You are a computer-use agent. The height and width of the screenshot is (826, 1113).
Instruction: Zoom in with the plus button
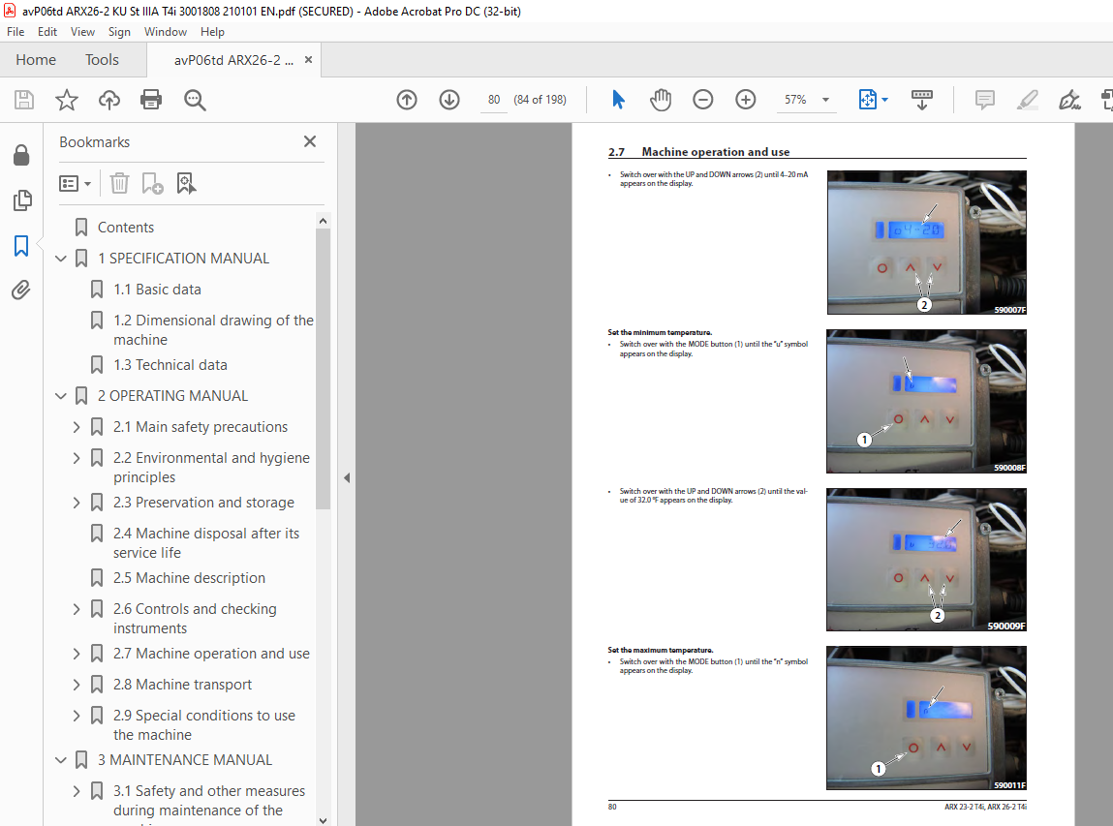point(745,100)
